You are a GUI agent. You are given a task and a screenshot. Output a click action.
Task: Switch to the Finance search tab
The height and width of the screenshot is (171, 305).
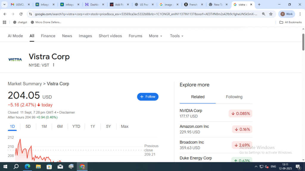[x=48, y=36]
